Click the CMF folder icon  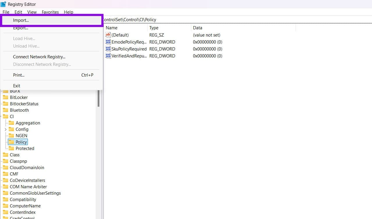pos(6,174)
